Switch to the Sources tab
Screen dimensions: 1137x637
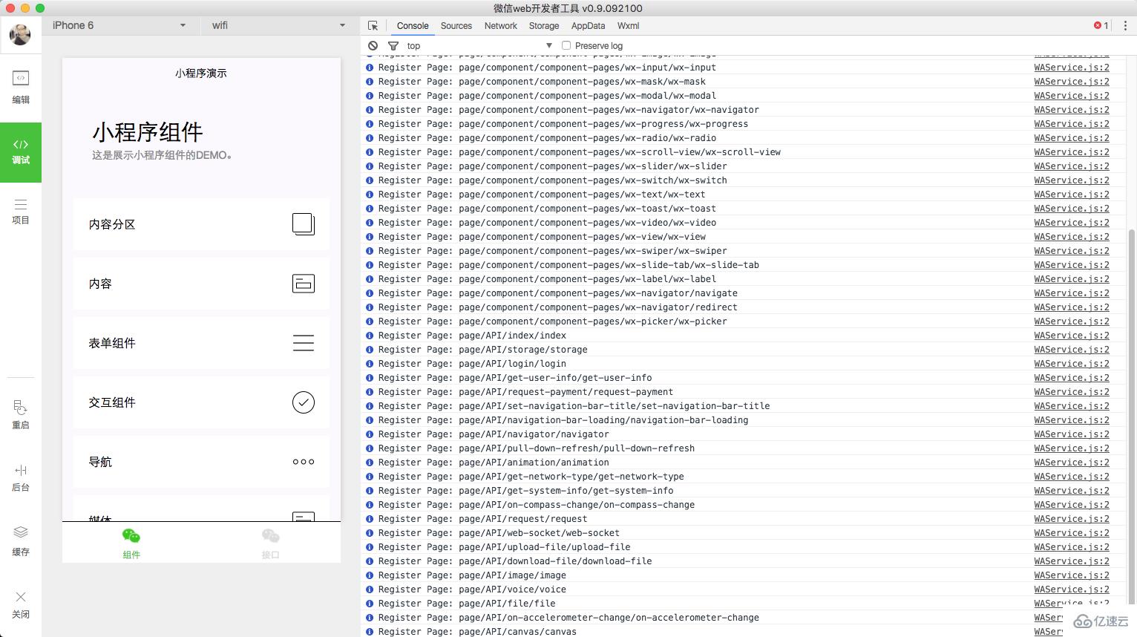(x=456, y=25)
